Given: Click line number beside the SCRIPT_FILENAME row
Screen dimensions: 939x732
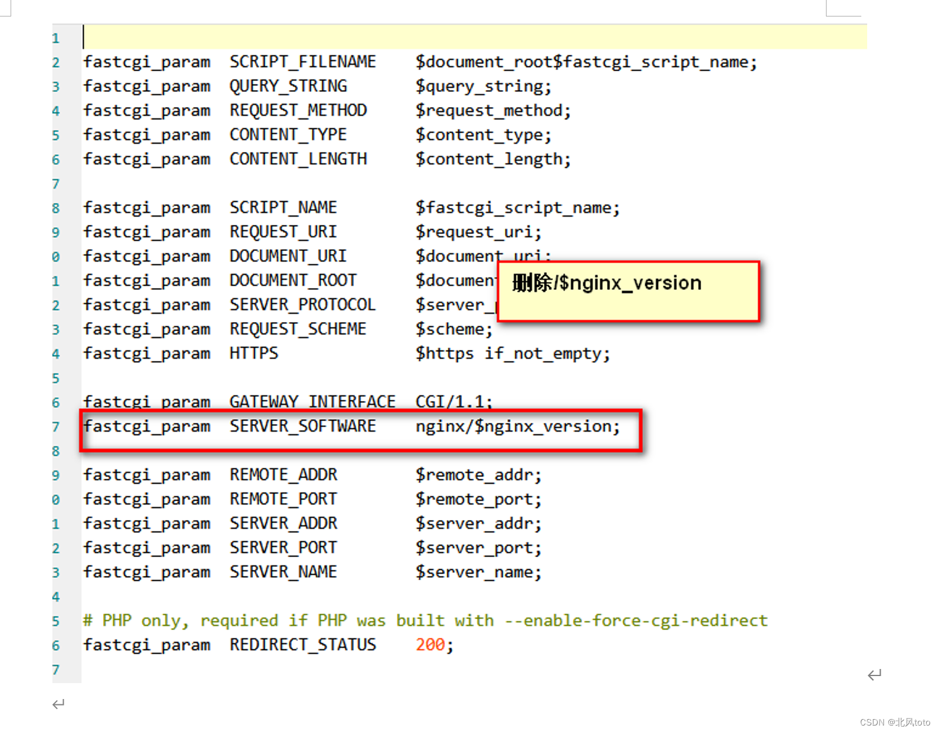Looking at the screenshot, I should click(x=56, y=62).
